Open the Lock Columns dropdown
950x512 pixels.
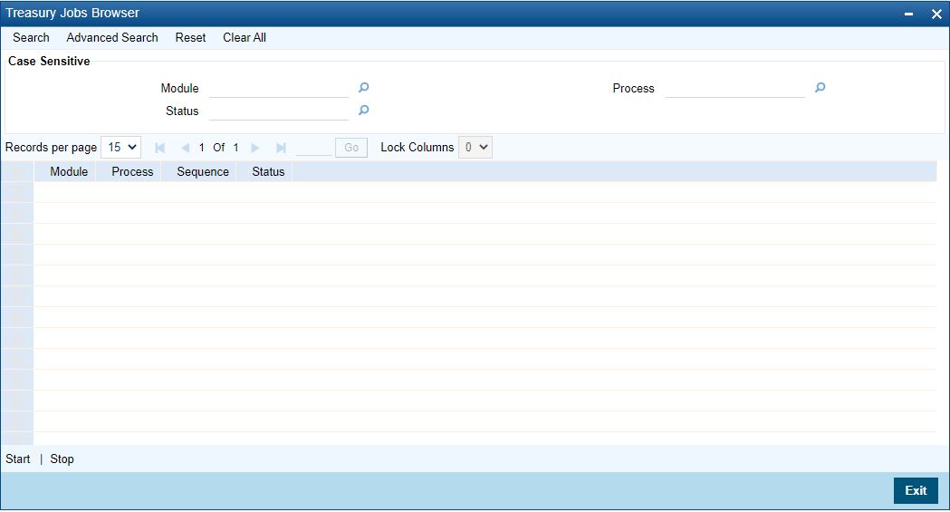475,147
